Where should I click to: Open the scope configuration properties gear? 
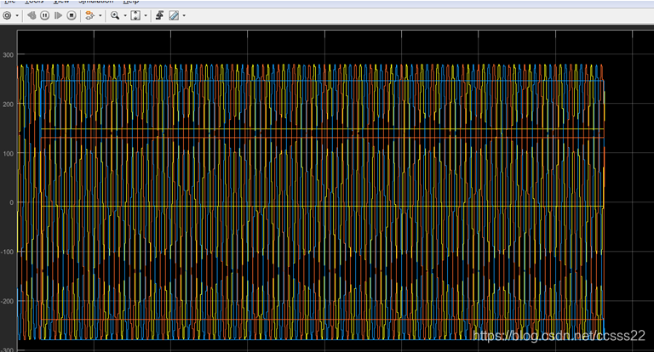(x=7, y=16)
